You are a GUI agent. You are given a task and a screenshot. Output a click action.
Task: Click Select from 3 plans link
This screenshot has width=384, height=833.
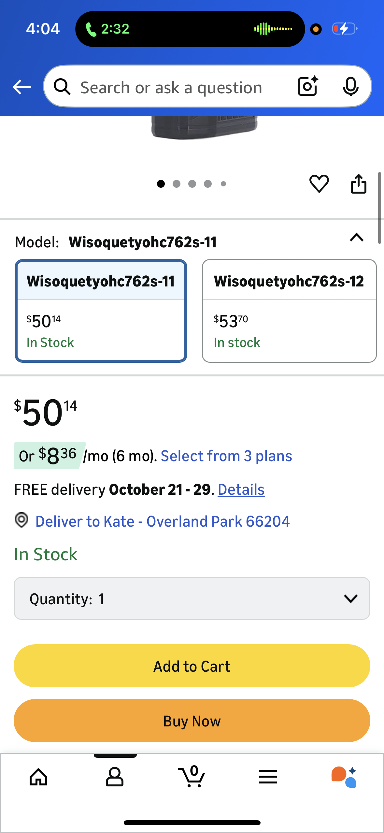[x=226, y=456]
